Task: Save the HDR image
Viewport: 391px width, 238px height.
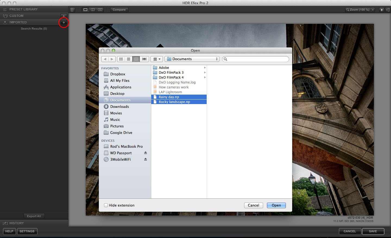Action: [373, 231]
